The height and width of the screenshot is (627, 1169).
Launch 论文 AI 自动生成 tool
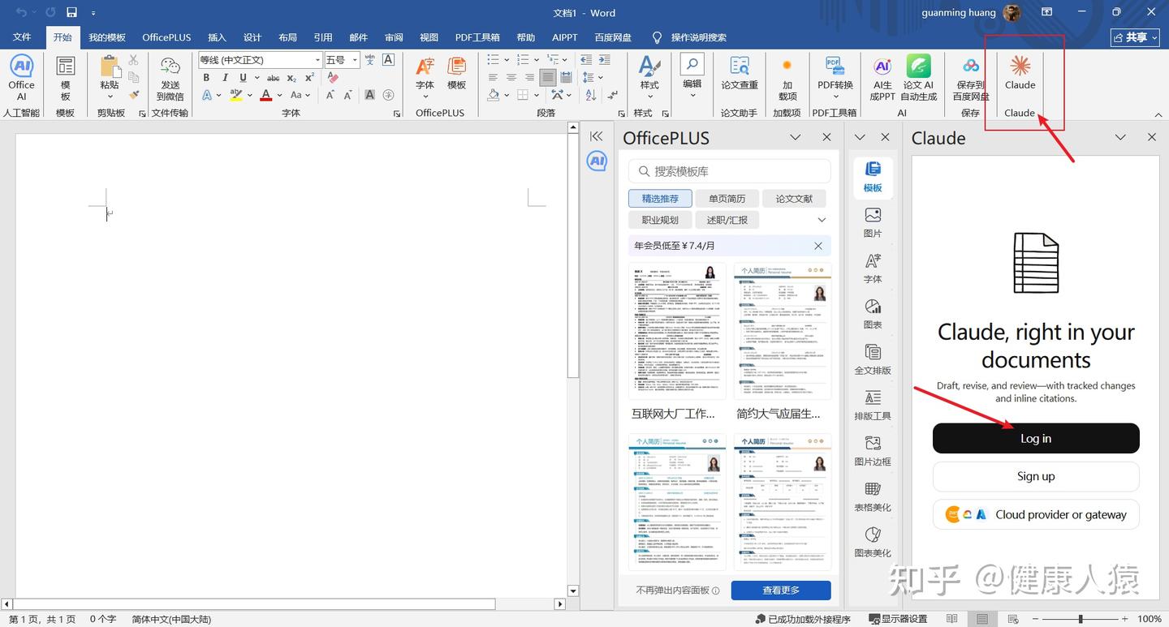[x=919, y=78]
